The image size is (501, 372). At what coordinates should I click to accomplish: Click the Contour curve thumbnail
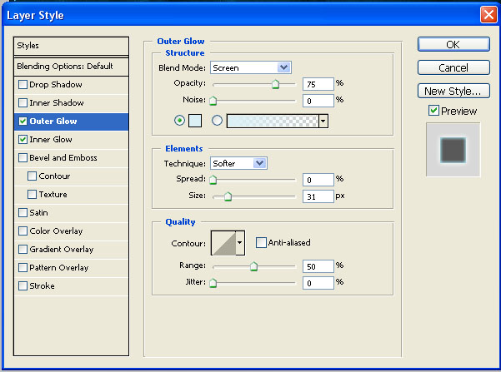[x=223, y=243]
